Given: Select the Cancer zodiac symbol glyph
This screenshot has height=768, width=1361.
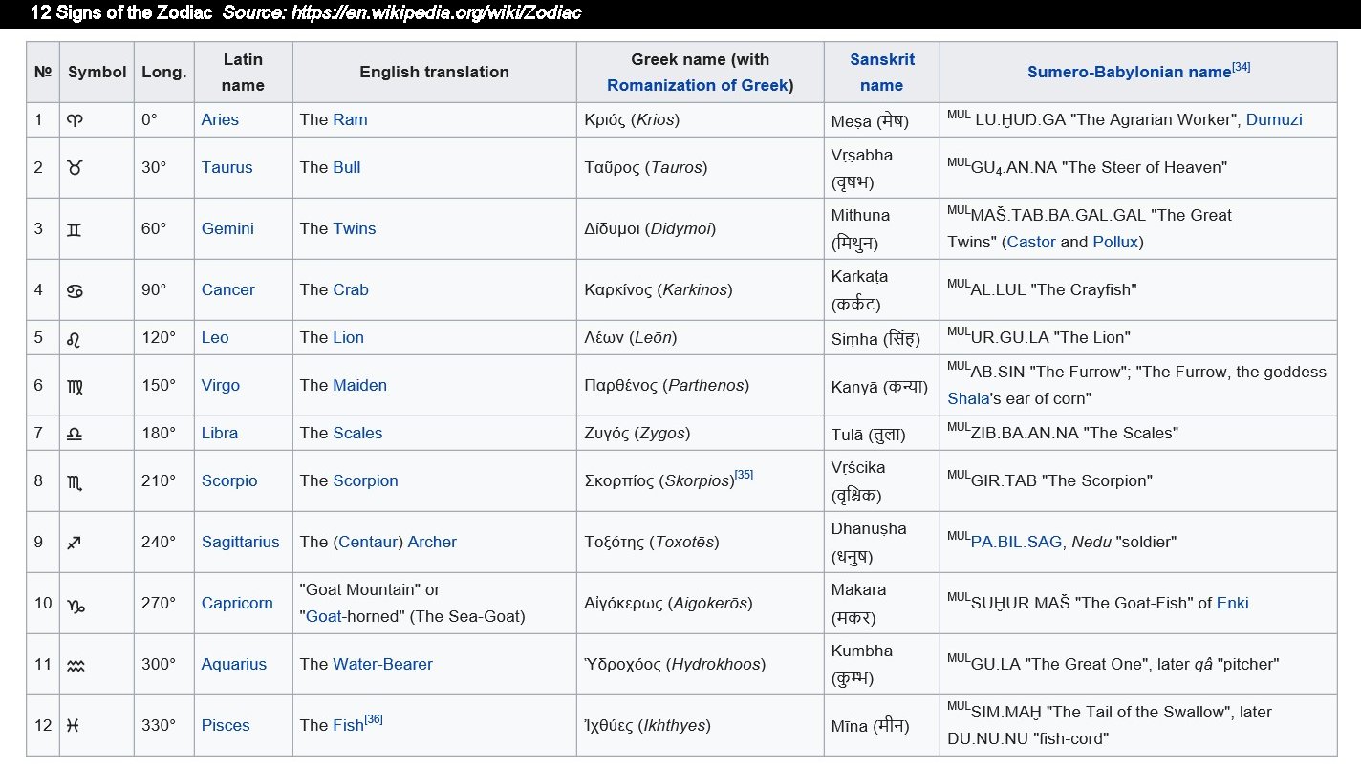Looking at the screenshot, I should click(x=74, y=289).
